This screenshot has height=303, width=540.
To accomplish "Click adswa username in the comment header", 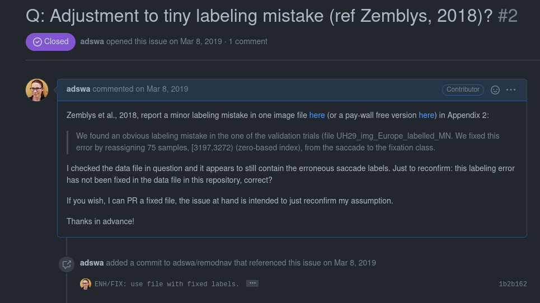I will [x=78, y=89].
